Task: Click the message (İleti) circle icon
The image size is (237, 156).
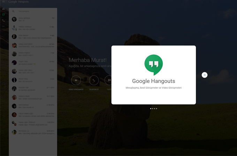Action: [x=108, y=80]
